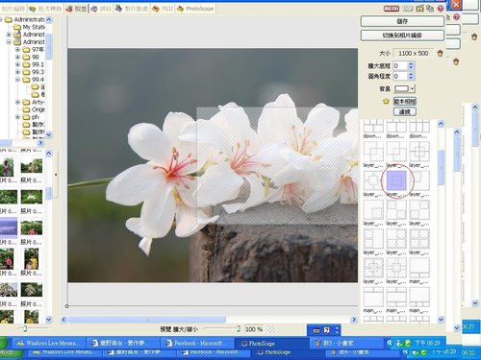
Task: Select the Origi folder in the tree
Action: tap(34, 109)
